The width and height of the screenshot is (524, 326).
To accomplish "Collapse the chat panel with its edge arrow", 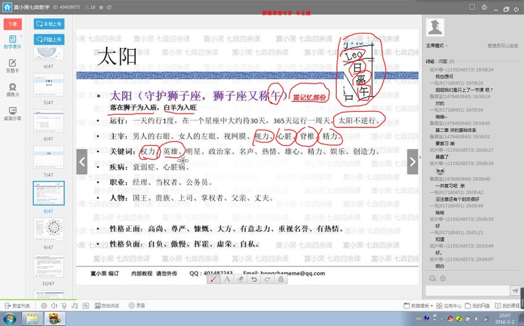I will (x=420, y=157).
